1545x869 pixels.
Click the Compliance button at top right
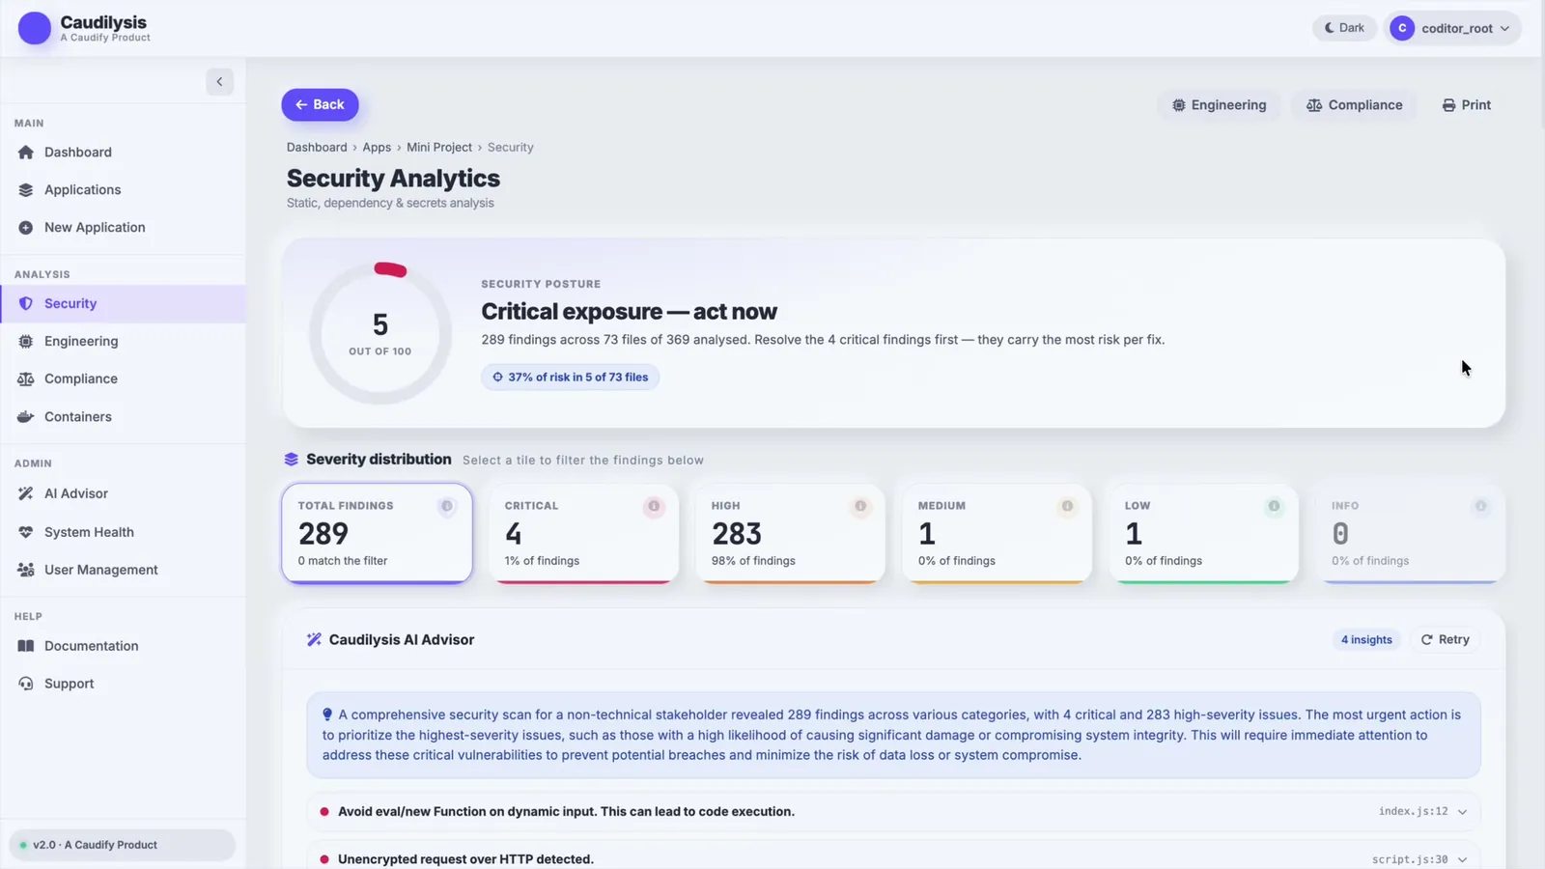[x=1355, y=105]
